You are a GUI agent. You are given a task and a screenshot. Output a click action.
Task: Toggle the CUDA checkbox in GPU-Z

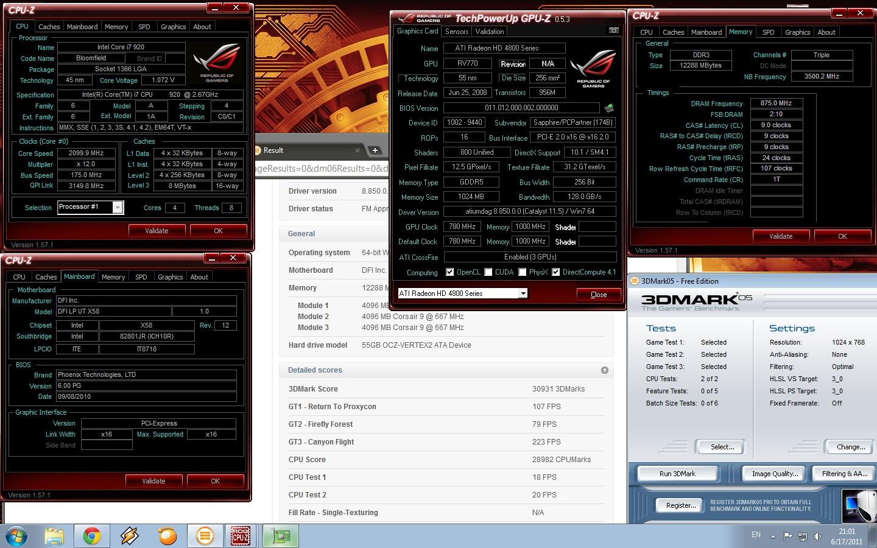pos(488,272)
